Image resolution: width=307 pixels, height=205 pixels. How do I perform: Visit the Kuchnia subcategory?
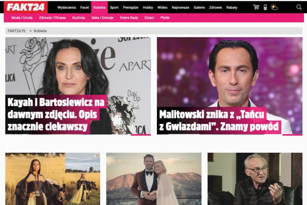click(79, 18)
